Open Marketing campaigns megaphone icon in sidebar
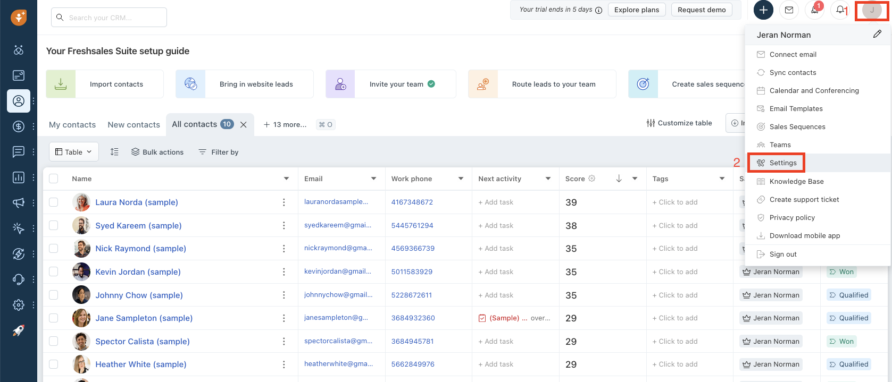Image resolution: width=892 pixels, height=382 pixels. 19,202
